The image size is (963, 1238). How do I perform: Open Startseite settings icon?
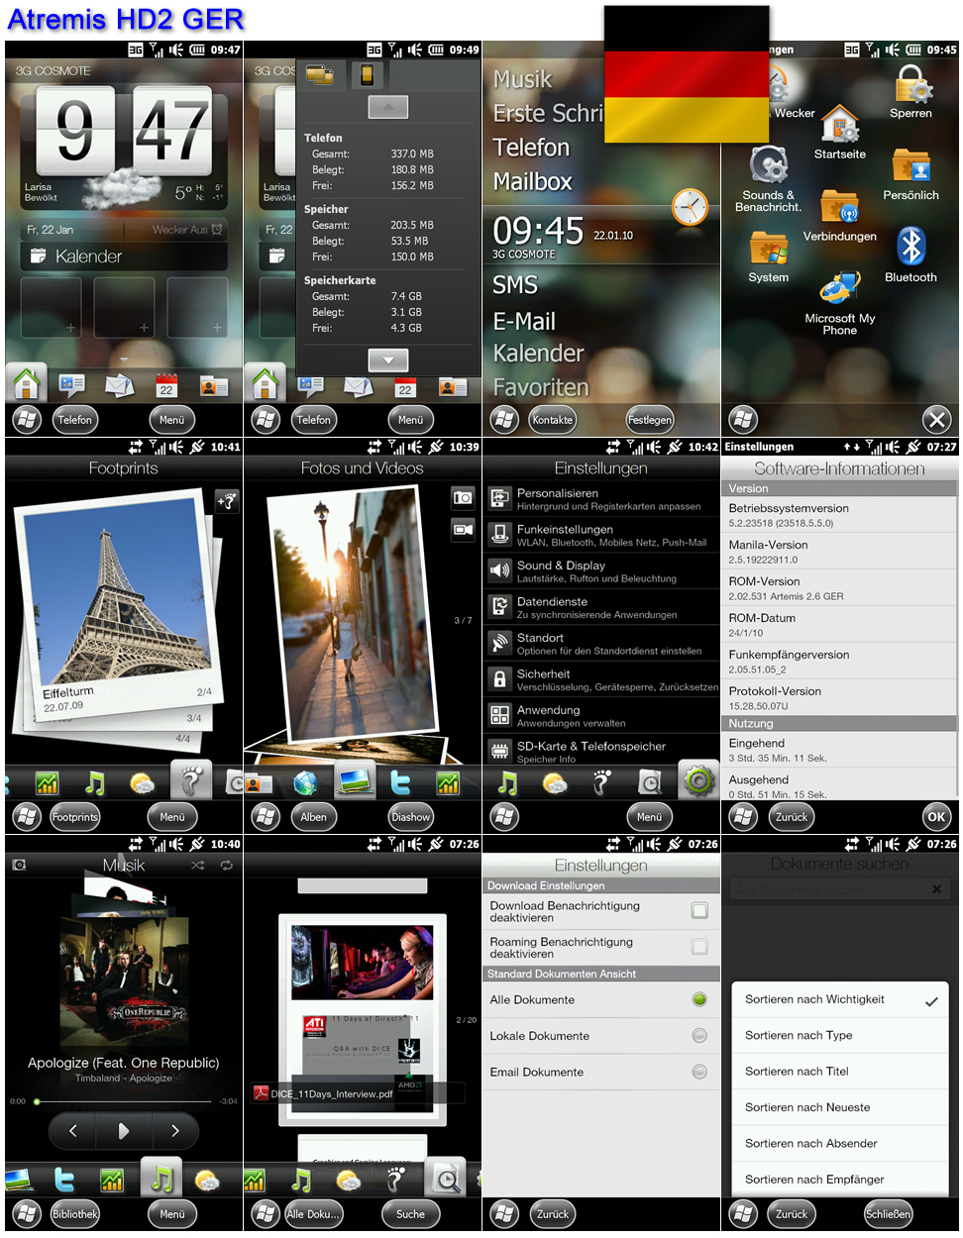[x=840, y=125]
